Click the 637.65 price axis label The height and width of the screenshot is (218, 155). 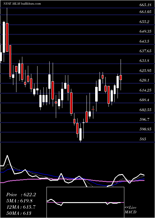(145, 51)
